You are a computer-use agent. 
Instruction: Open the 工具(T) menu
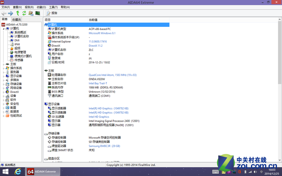tap(53, 7)
